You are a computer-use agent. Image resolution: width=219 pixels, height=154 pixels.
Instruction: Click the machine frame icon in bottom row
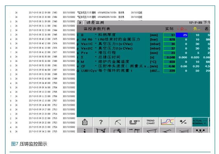pos(101,130)
